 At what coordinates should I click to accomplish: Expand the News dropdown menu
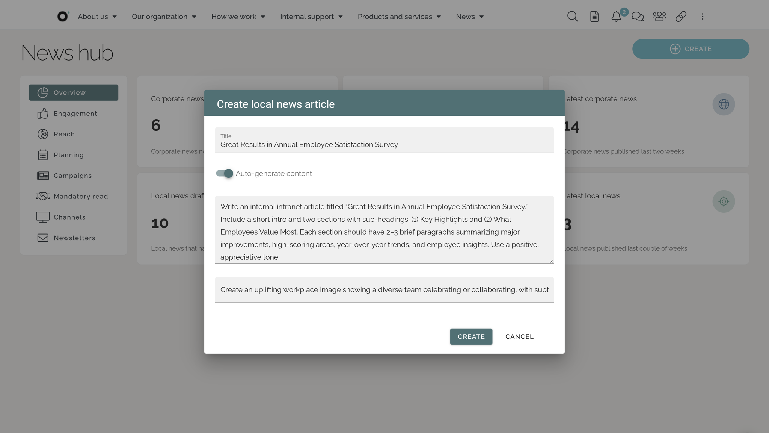tap(470, 17)
